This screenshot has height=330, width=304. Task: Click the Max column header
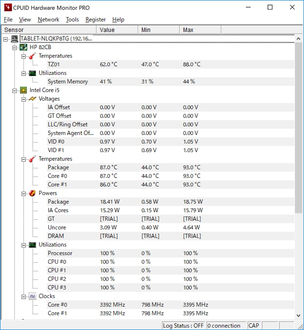point(200,30)
